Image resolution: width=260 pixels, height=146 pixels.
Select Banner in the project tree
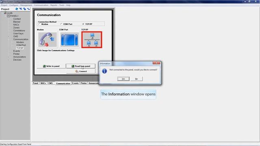point(17,22)
